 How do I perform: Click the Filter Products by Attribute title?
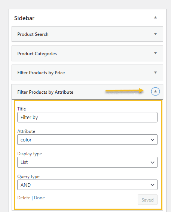45,92
